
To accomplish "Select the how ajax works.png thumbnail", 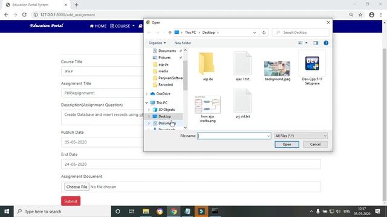I will pyautogui.click(x=207, y=105).
